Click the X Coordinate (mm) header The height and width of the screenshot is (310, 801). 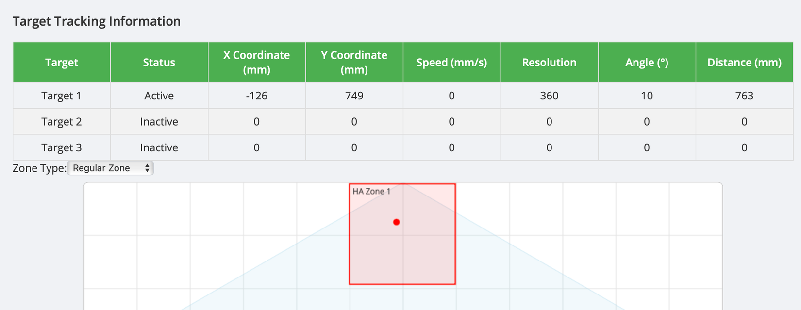tap(256, 63)
